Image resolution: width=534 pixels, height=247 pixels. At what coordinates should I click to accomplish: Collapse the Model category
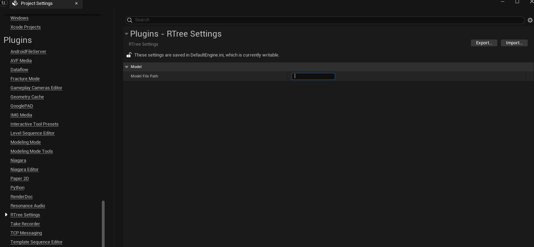127,67
